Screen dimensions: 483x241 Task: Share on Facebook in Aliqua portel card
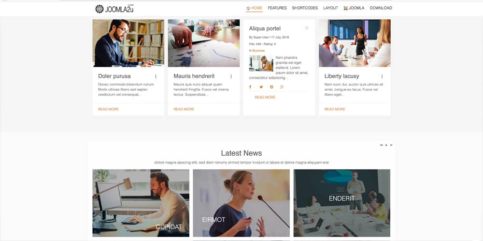tap(250, 87)
